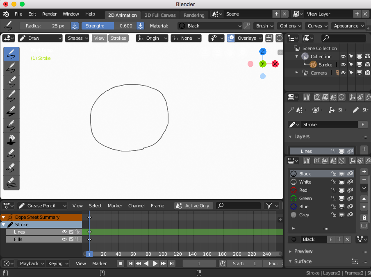Open the Options popover

290,26
